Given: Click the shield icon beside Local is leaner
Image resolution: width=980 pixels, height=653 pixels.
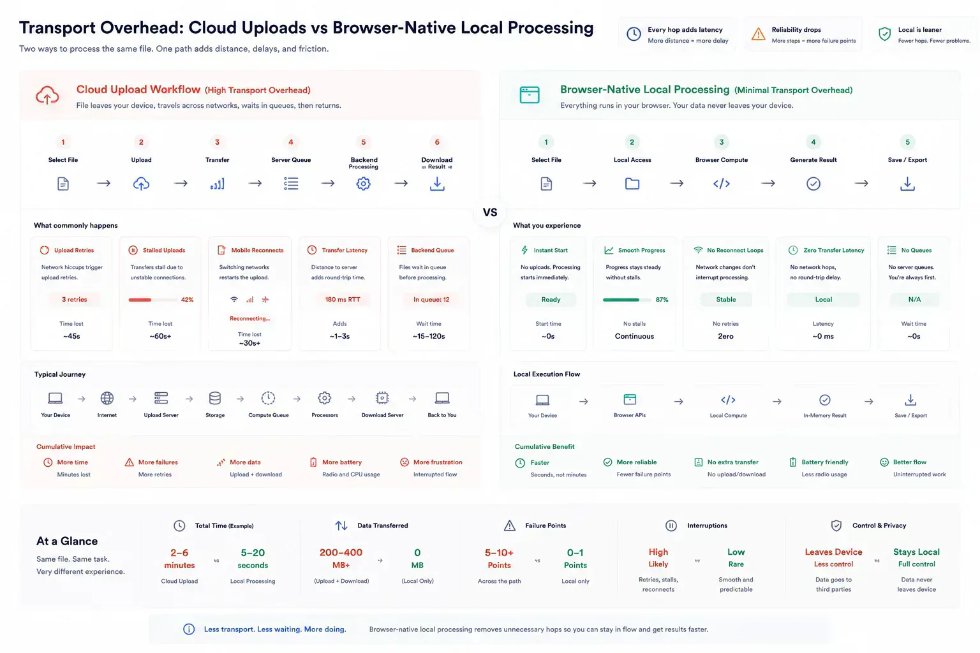Looking at the screenshot, I should click(884, 34).
